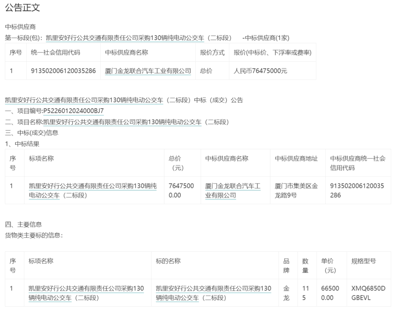Open the 标项名称 link in the 中标结果 table

pos(93,191)
